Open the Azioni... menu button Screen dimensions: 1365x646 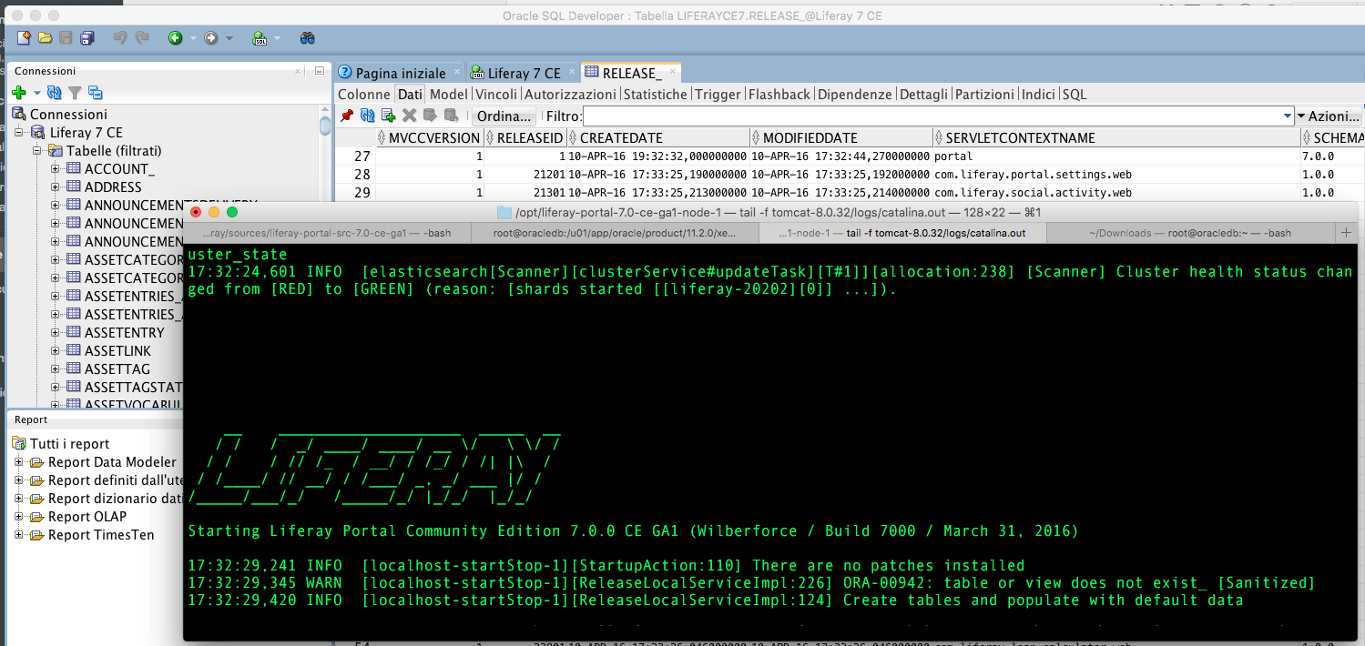(1329, 116)
